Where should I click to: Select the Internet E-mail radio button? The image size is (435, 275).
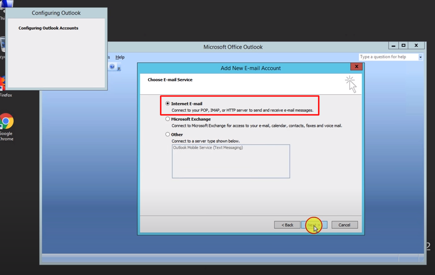(x=167, y=103)
